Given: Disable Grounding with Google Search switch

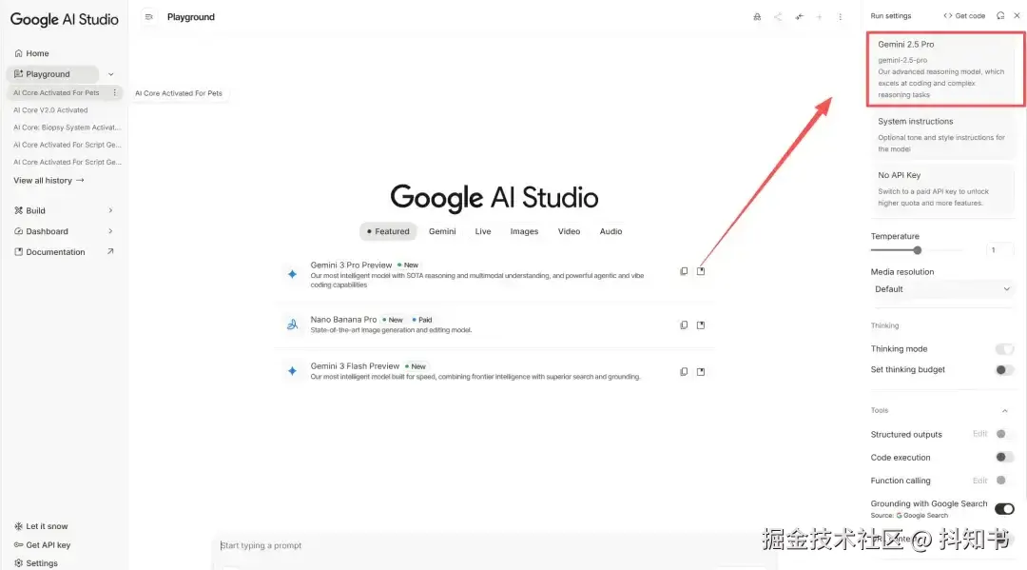Looking at the screenshot, I should pyautogui.click(x=1004, y=508).
